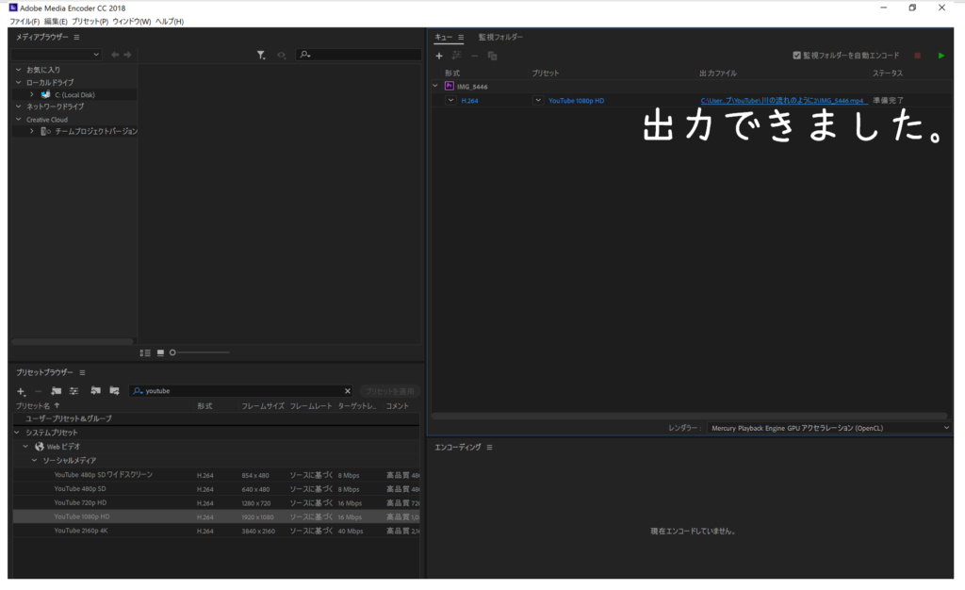Go back with media browser left arrow
The height and width of the screenshot is (590, 965).
(x=114, y=55)
